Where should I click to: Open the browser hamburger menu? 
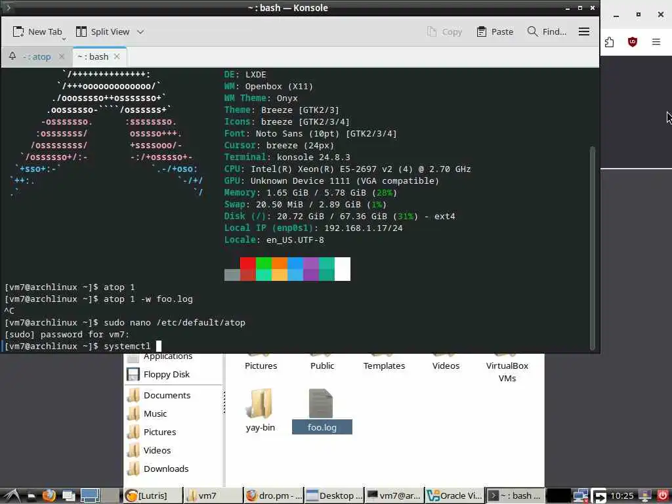[x=656, y=41]
